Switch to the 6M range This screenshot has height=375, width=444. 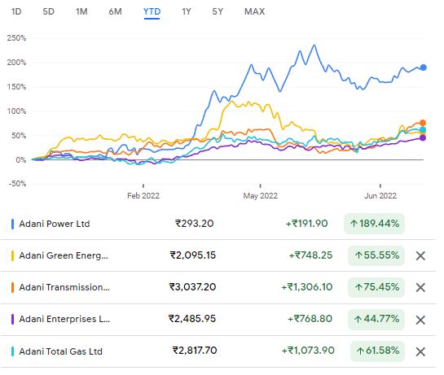[x=115, y=11]
